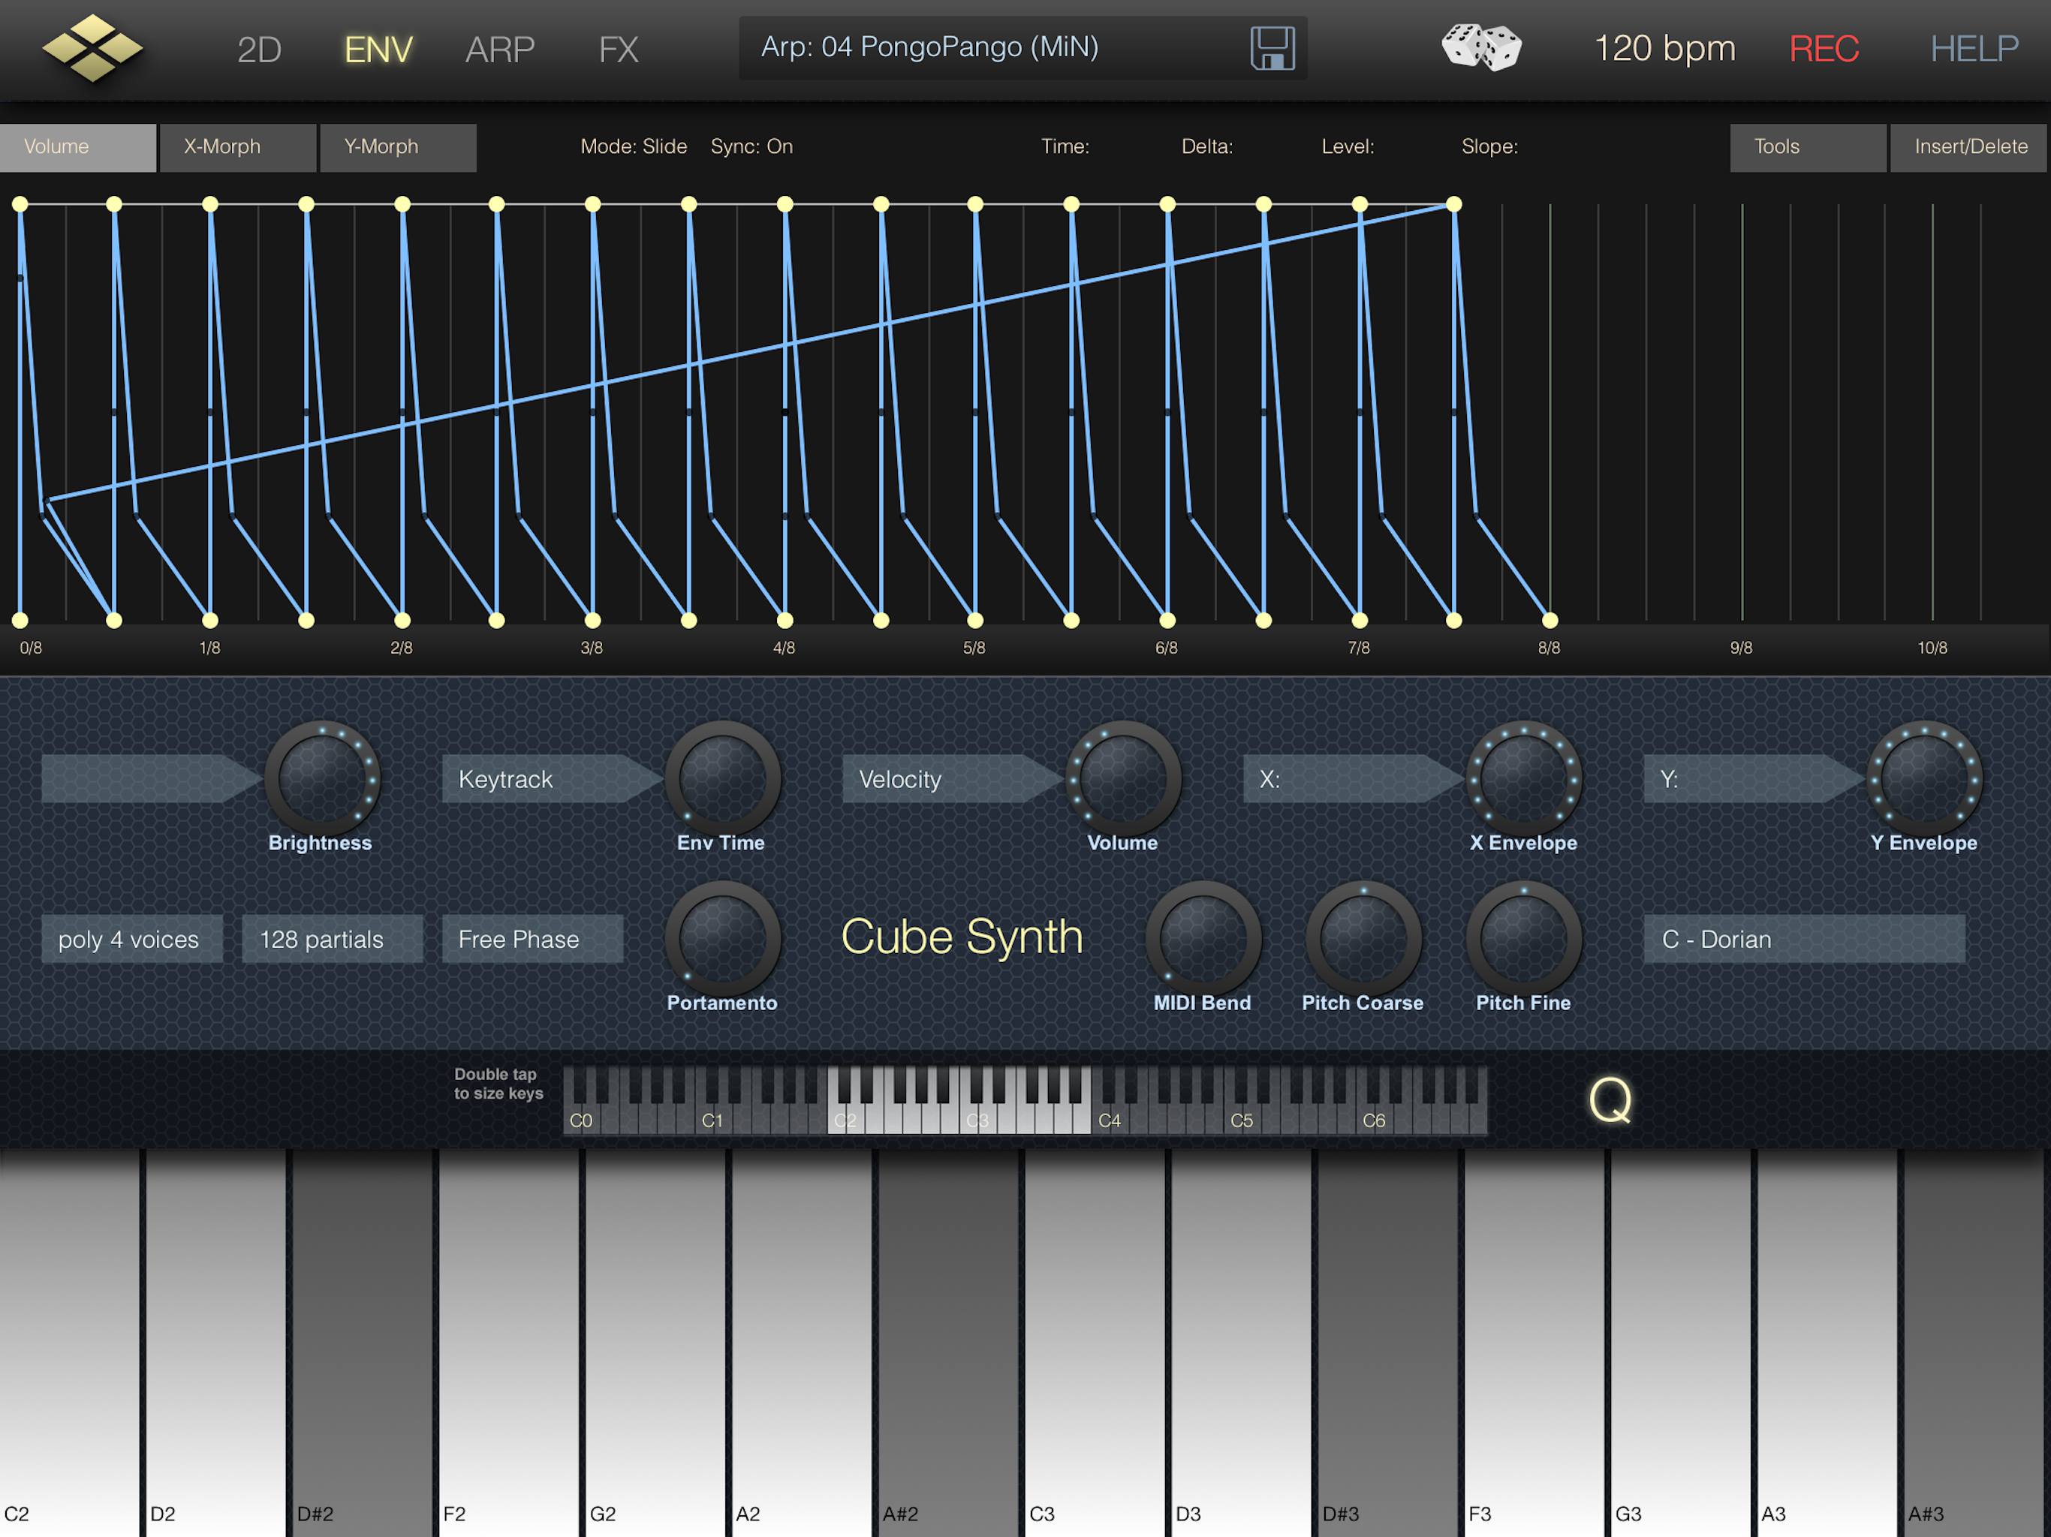This screenshot has width=2051, height=1537.
Task: Select the X-Morph envelope tab
Action: pos(237,147)
